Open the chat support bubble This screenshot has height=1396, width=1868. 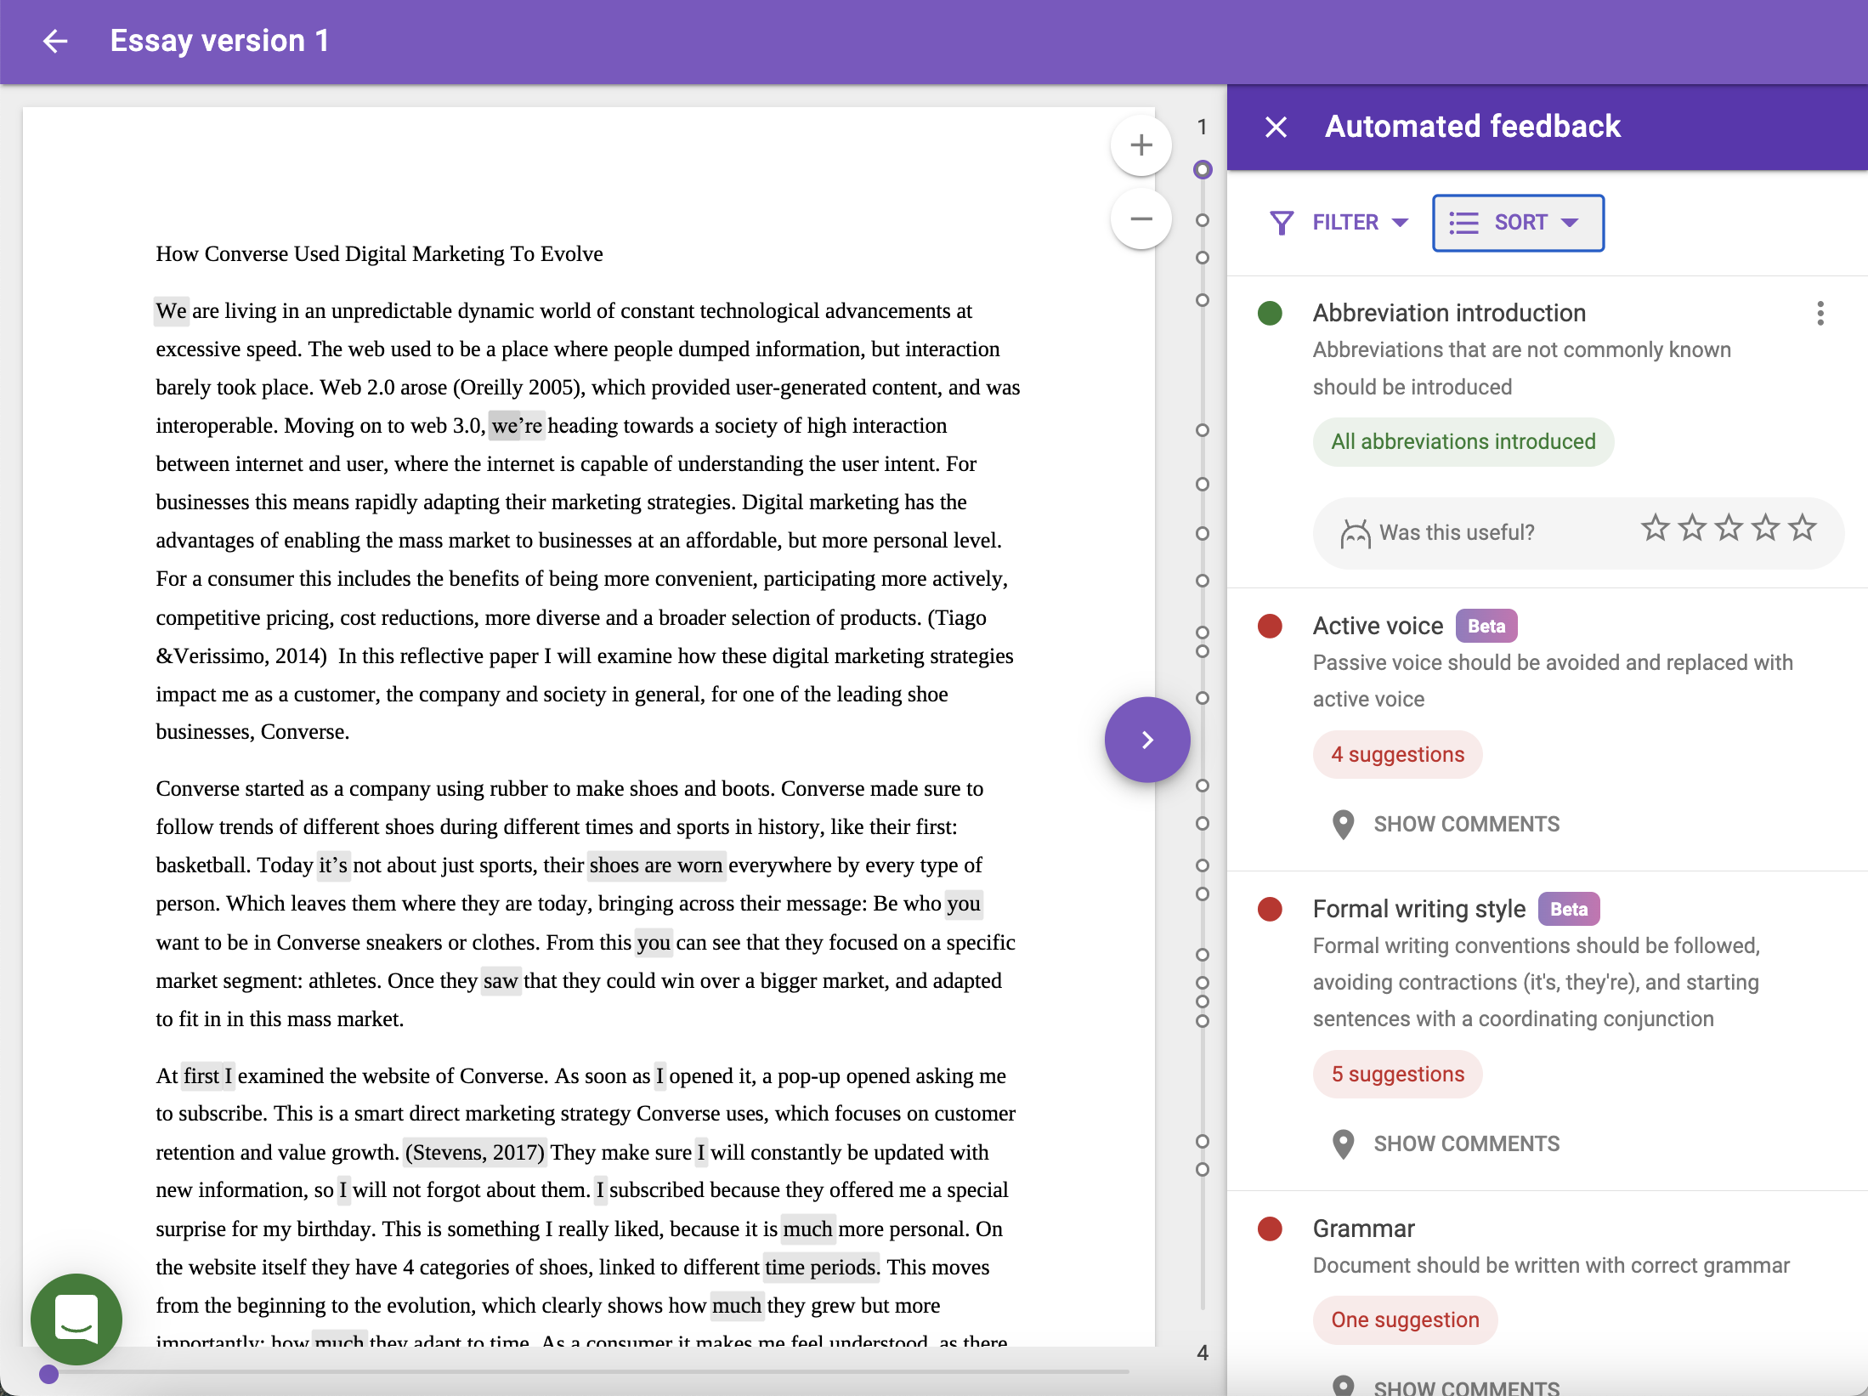[x=76, y=1319]
